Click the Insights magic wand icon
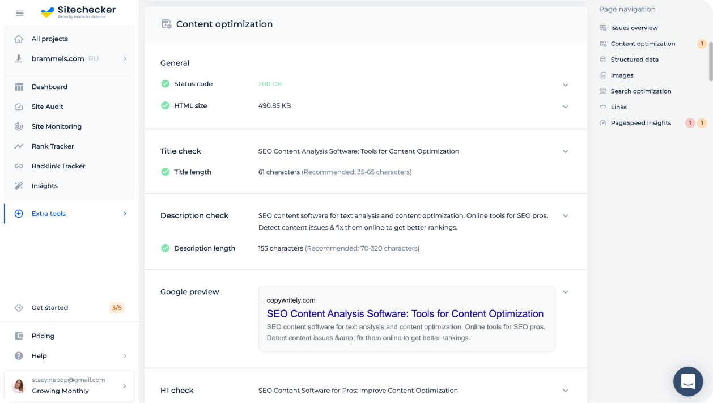Image resolution: width=713 pixels, height=403 pixels. (19, 186)
